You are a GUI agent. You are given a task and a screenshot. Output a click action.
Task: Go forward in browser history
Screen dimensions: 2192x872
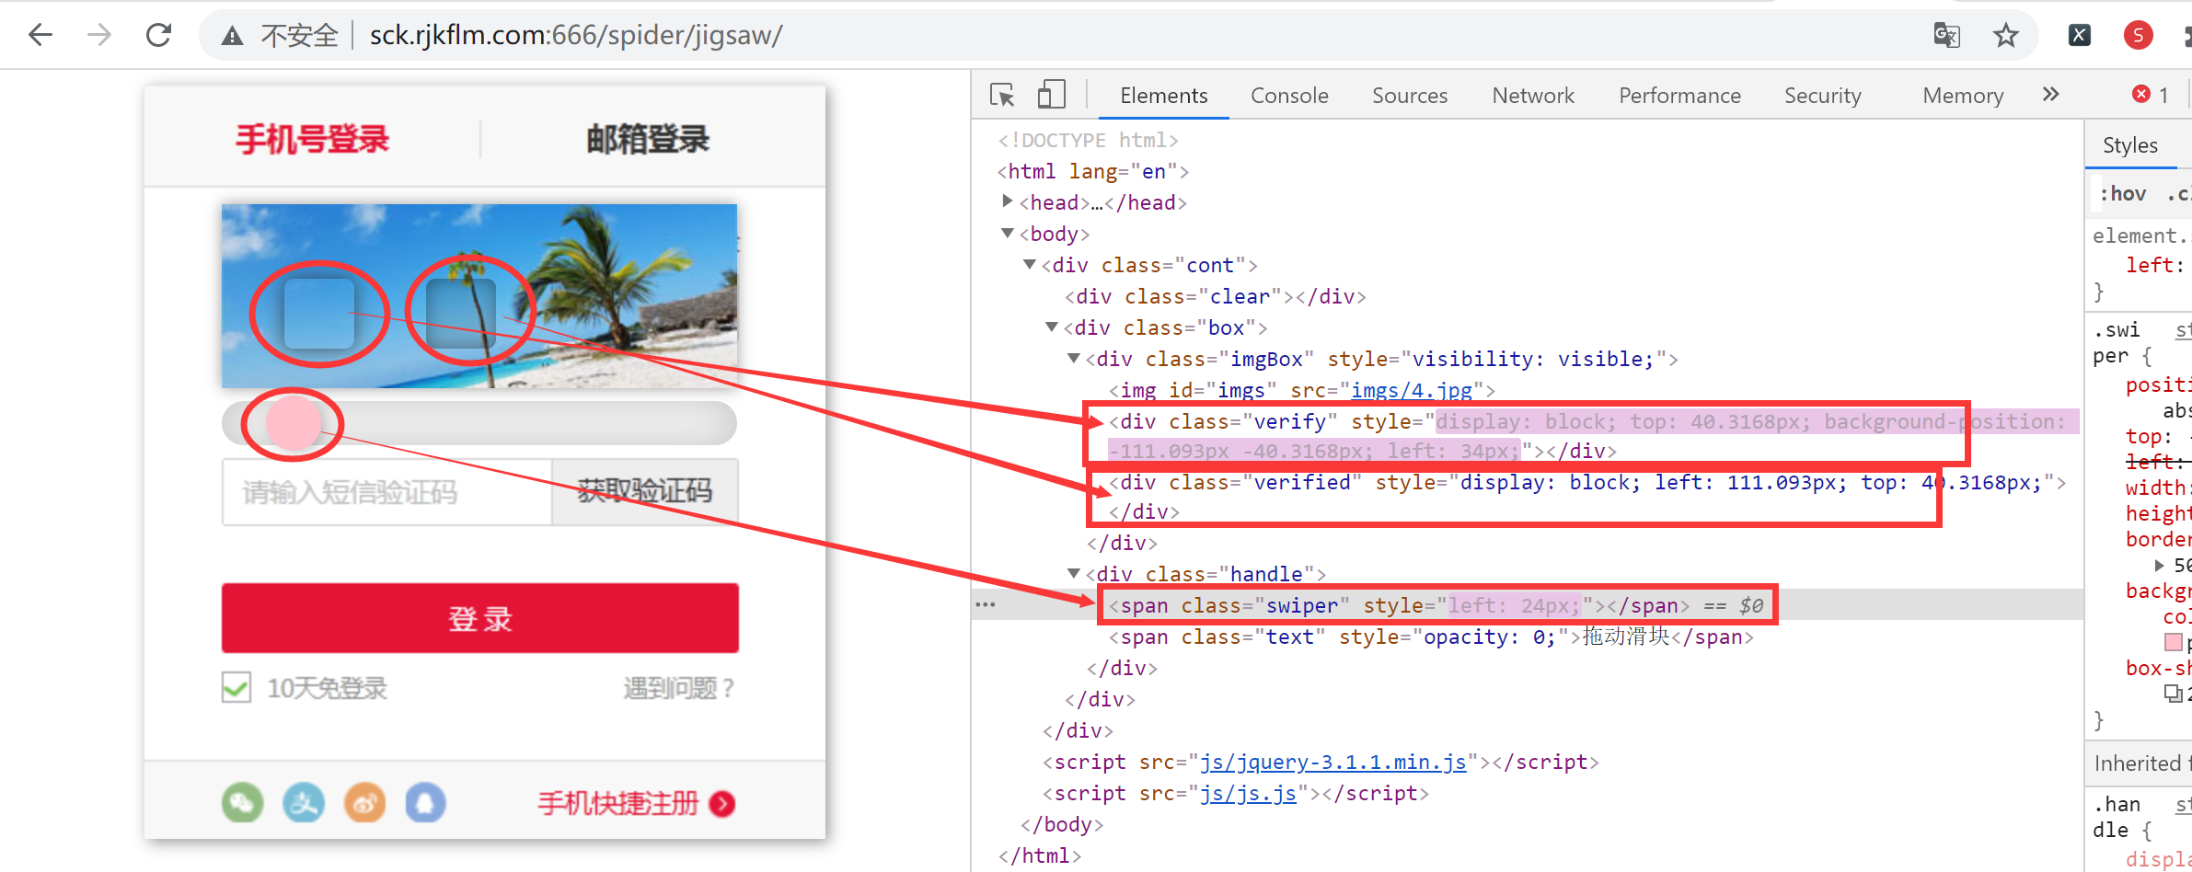pyautogui.click(x=99, y=35)
